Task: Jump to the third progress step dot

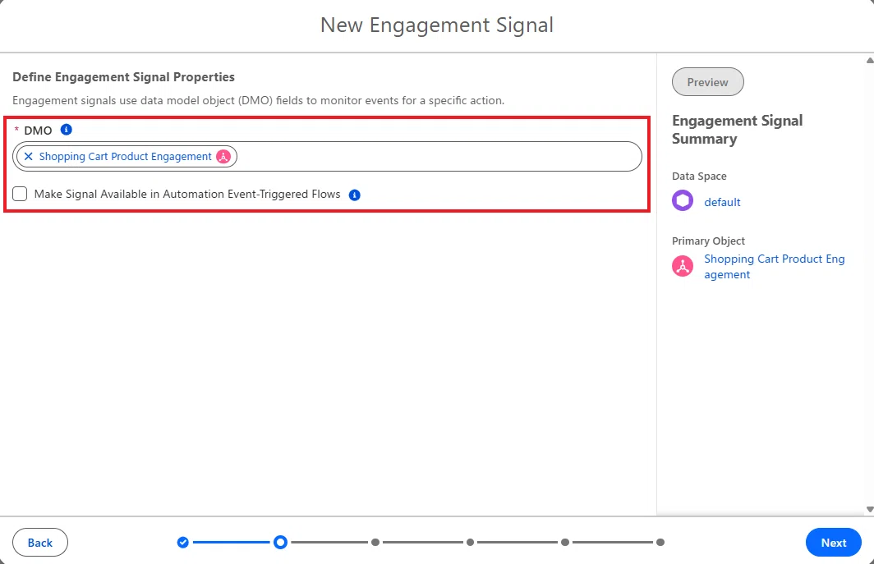Action: (375, 543)
